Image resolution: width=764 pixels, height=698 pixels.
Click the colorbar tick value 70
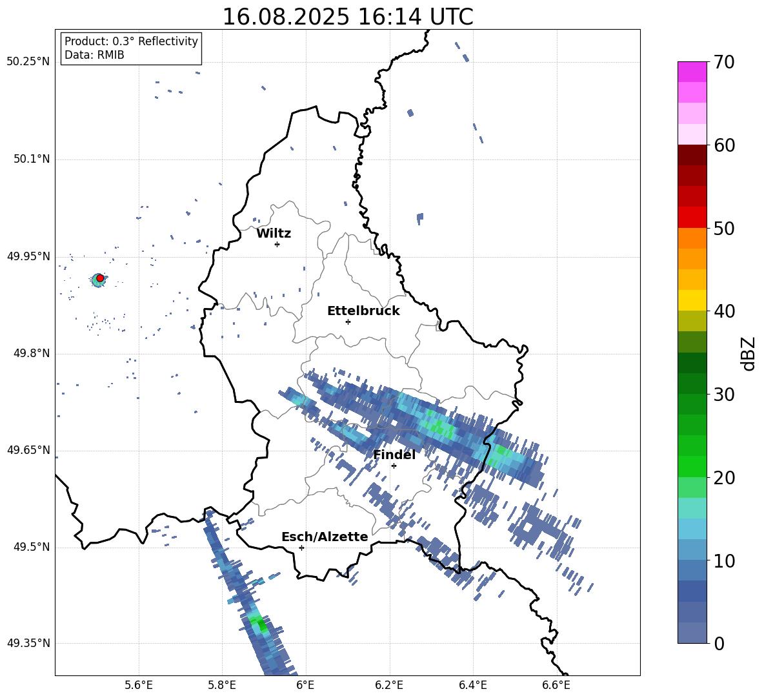pyautogui.click(x=724, y=62)
